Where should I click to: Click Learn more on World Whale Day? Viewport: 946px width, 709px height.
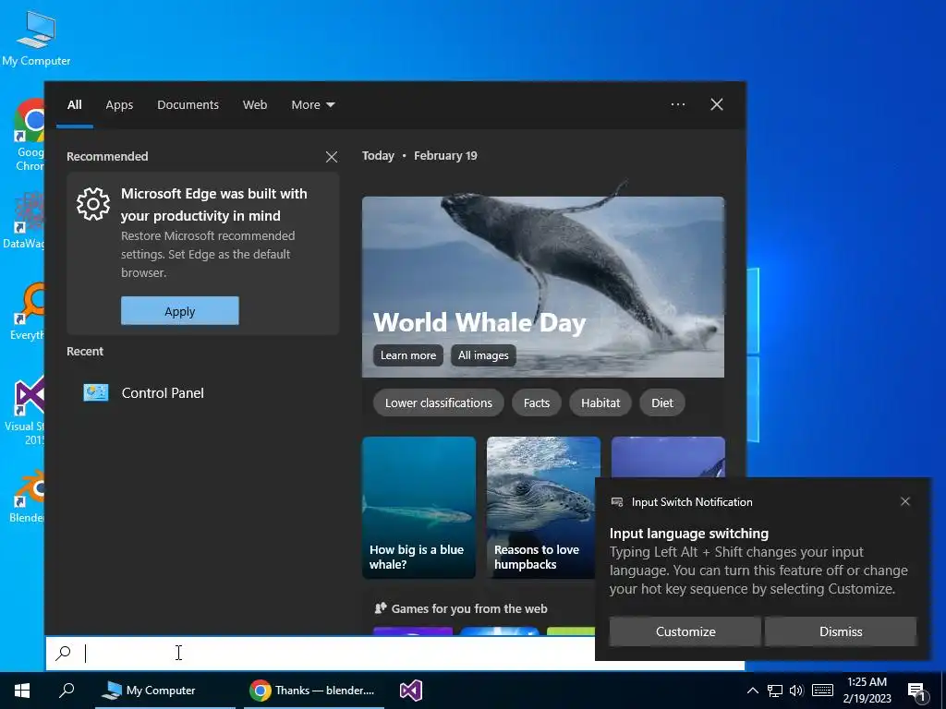[408, 355]
